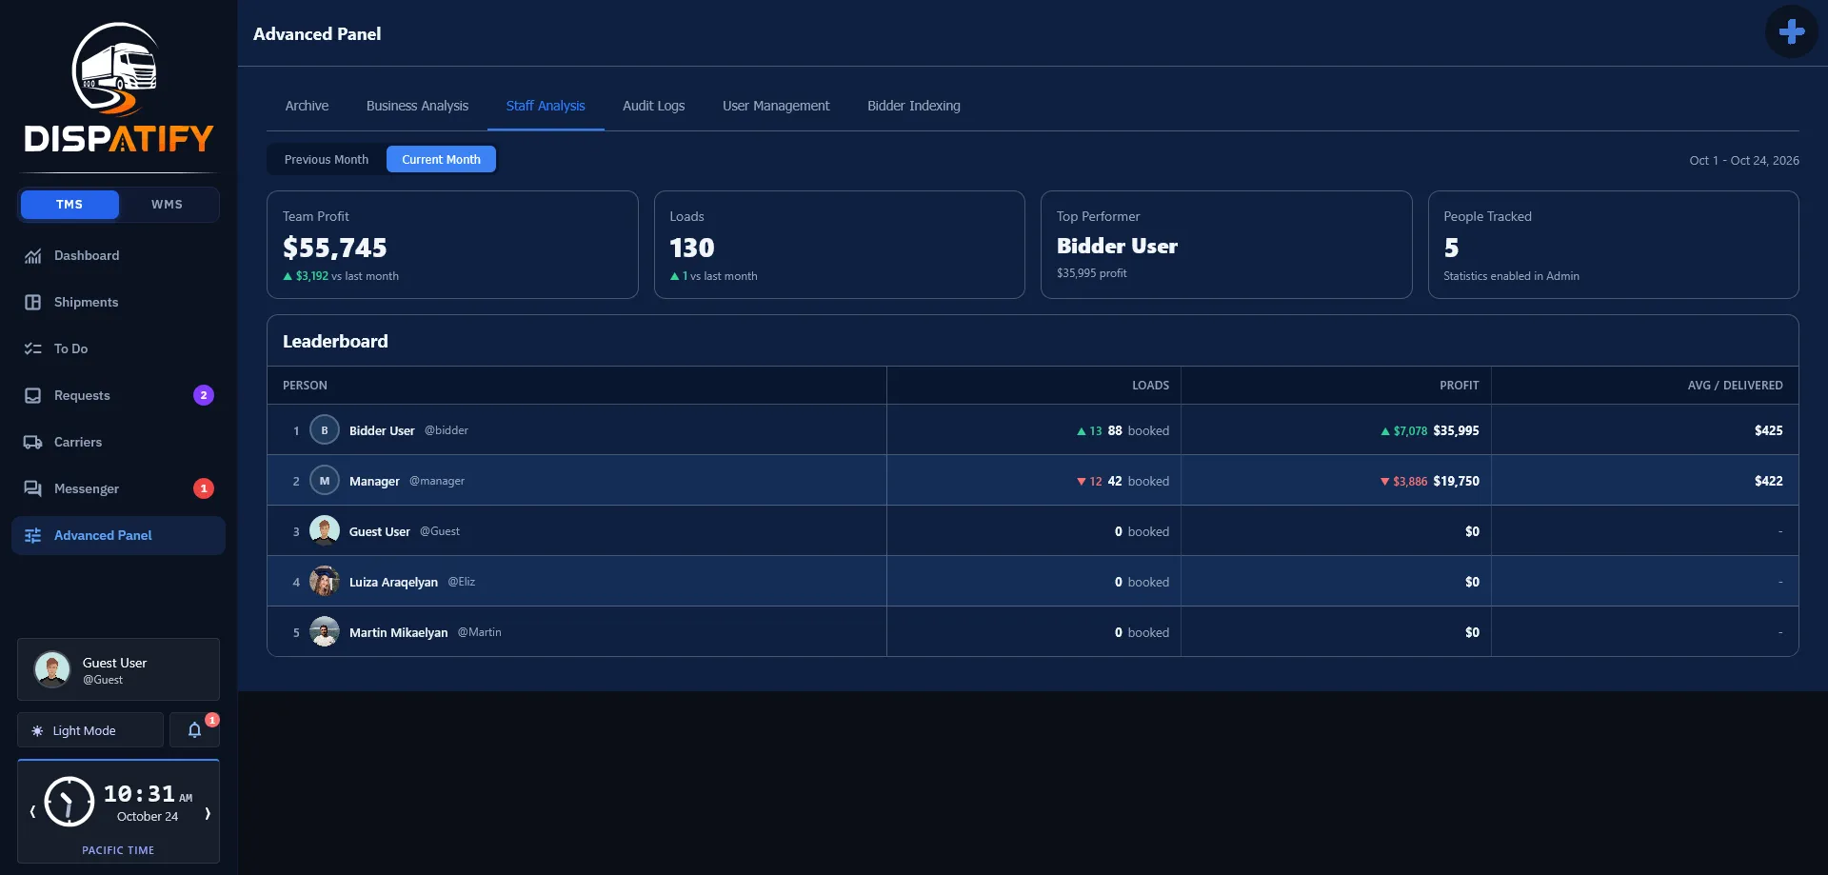Click the Dispatify truck logo

pyautogui.click(x=118, y=88)
